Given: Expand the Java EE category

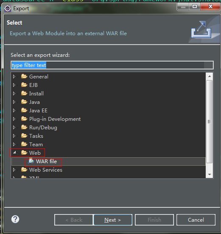Looking at the screenshot, I should tap(14, 111).
